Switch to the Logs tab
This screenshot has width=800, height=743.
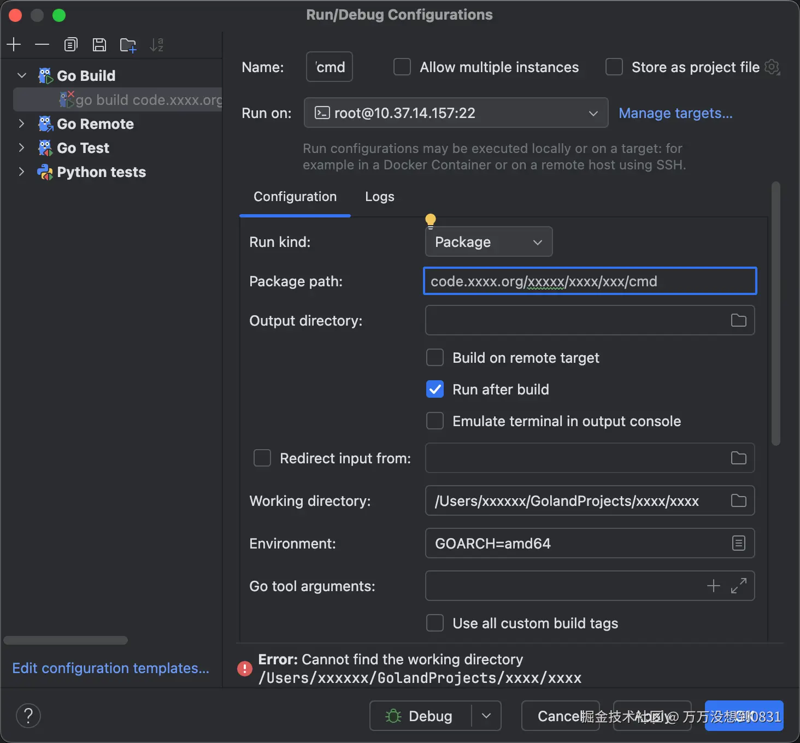(379, 197)
